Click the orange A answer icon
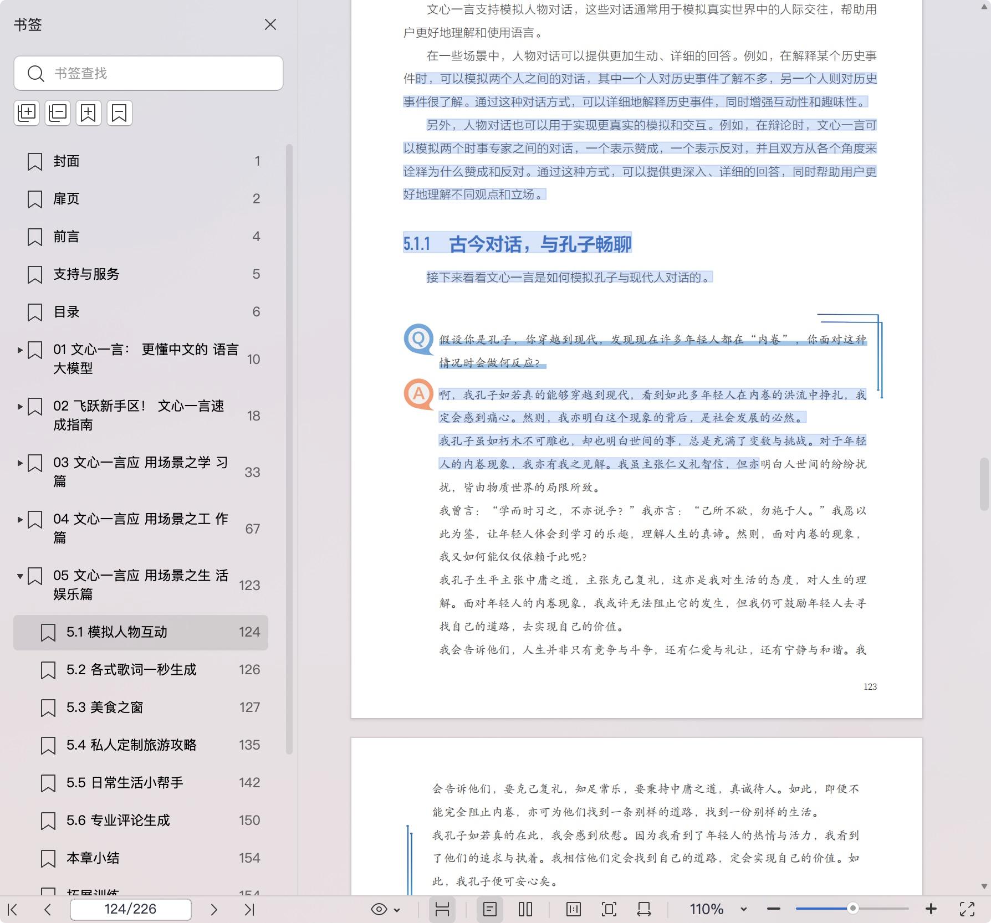The image size is (991, 923). coord(418,394)
